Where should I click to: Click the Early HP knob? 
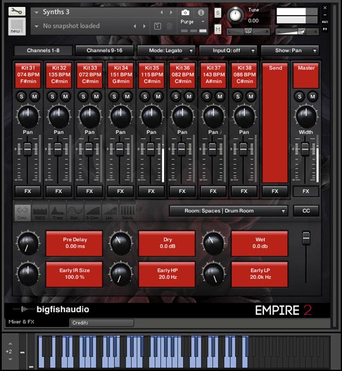coord(121,274)
